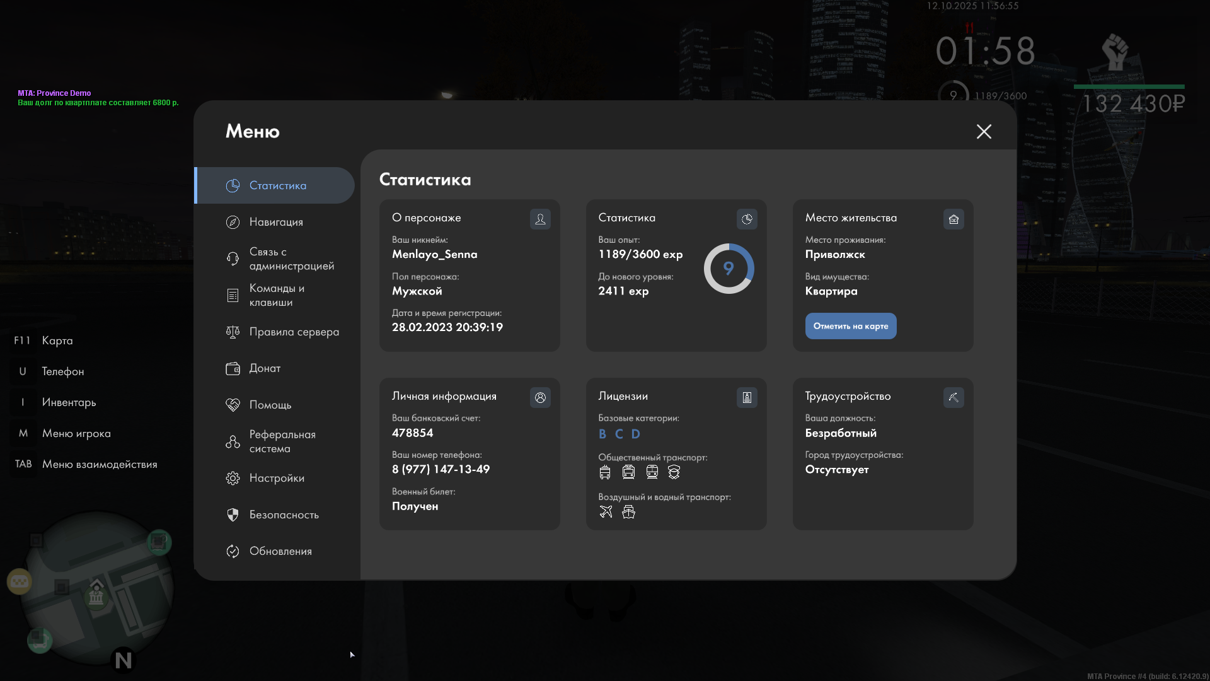Click the user circle icon in Личная информация card
Screen dimensions: 1210x681
540,397
